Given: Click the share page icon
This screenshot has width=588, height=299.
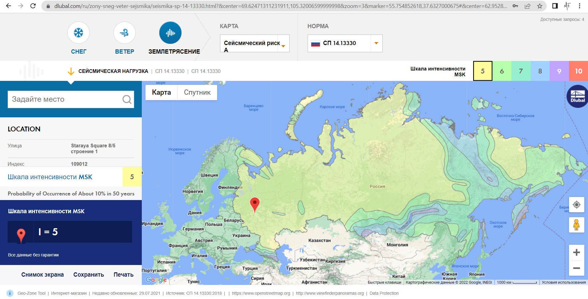Looking at the screenshot, I should (x=527, y=6).
